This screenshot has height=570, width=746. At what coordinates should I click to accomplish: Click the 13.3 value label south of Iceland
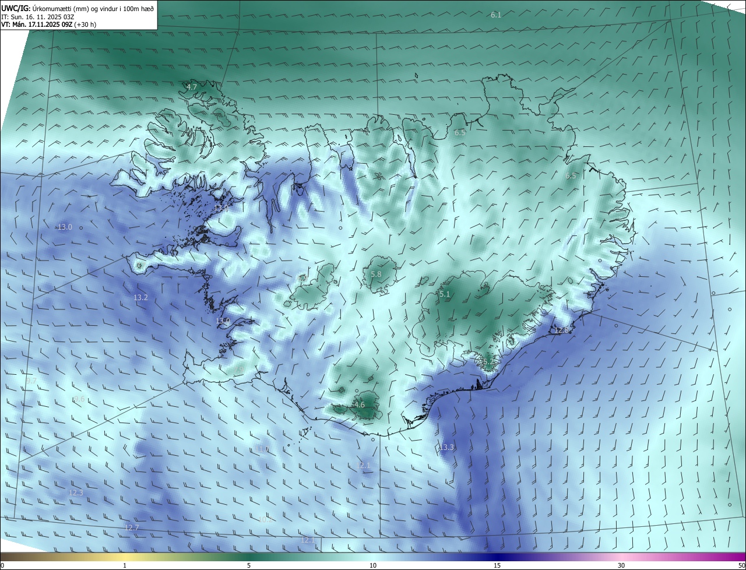point(446,447)
